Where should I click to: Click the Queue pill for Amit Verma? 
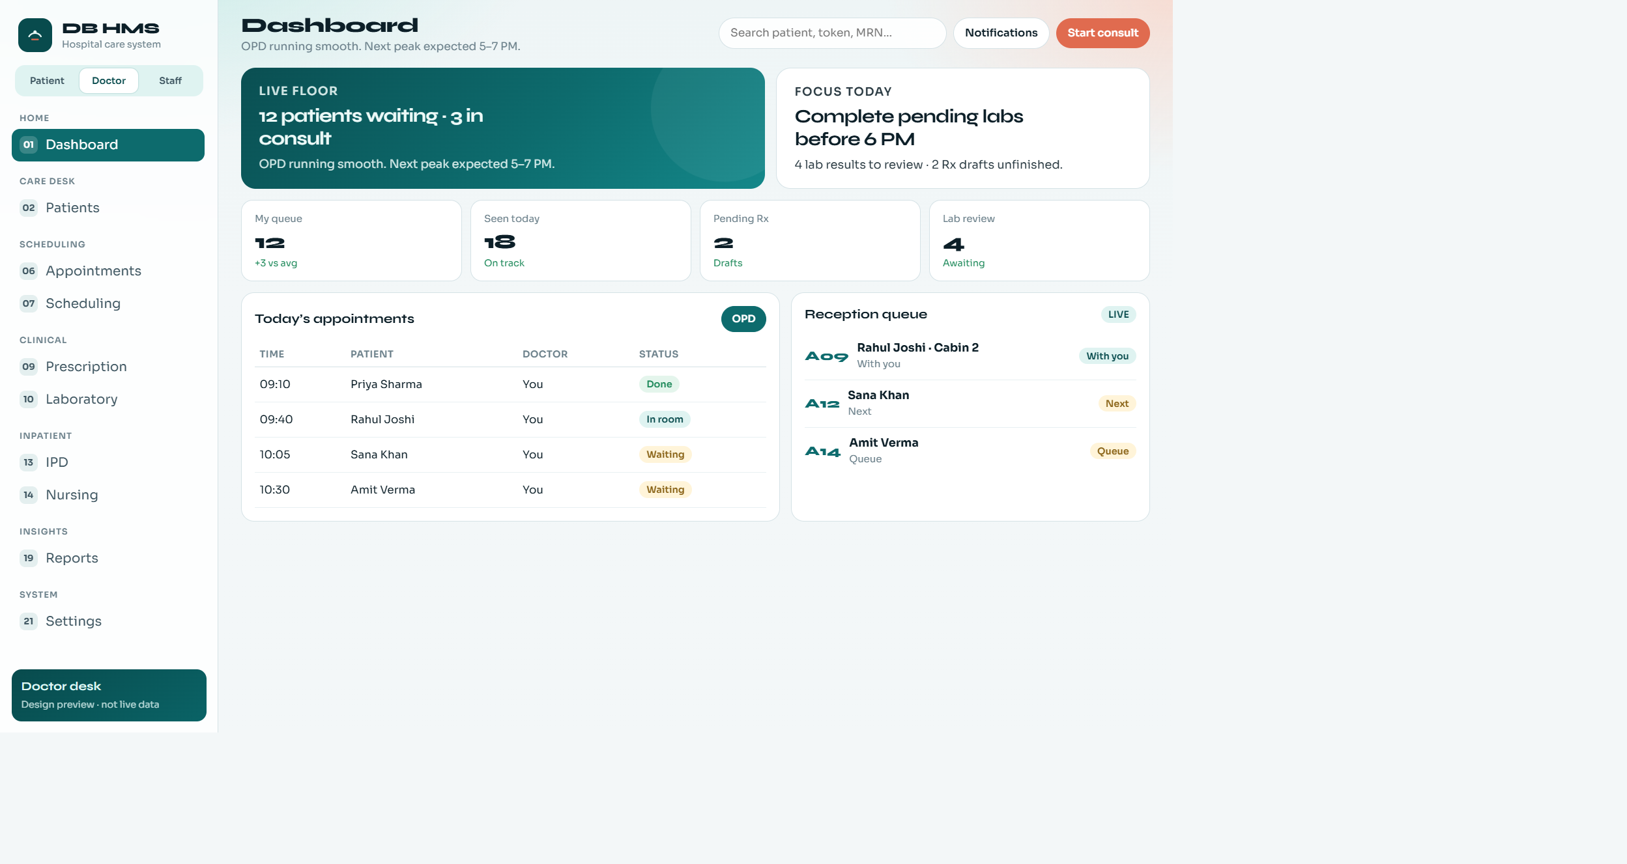point(1112,451)
